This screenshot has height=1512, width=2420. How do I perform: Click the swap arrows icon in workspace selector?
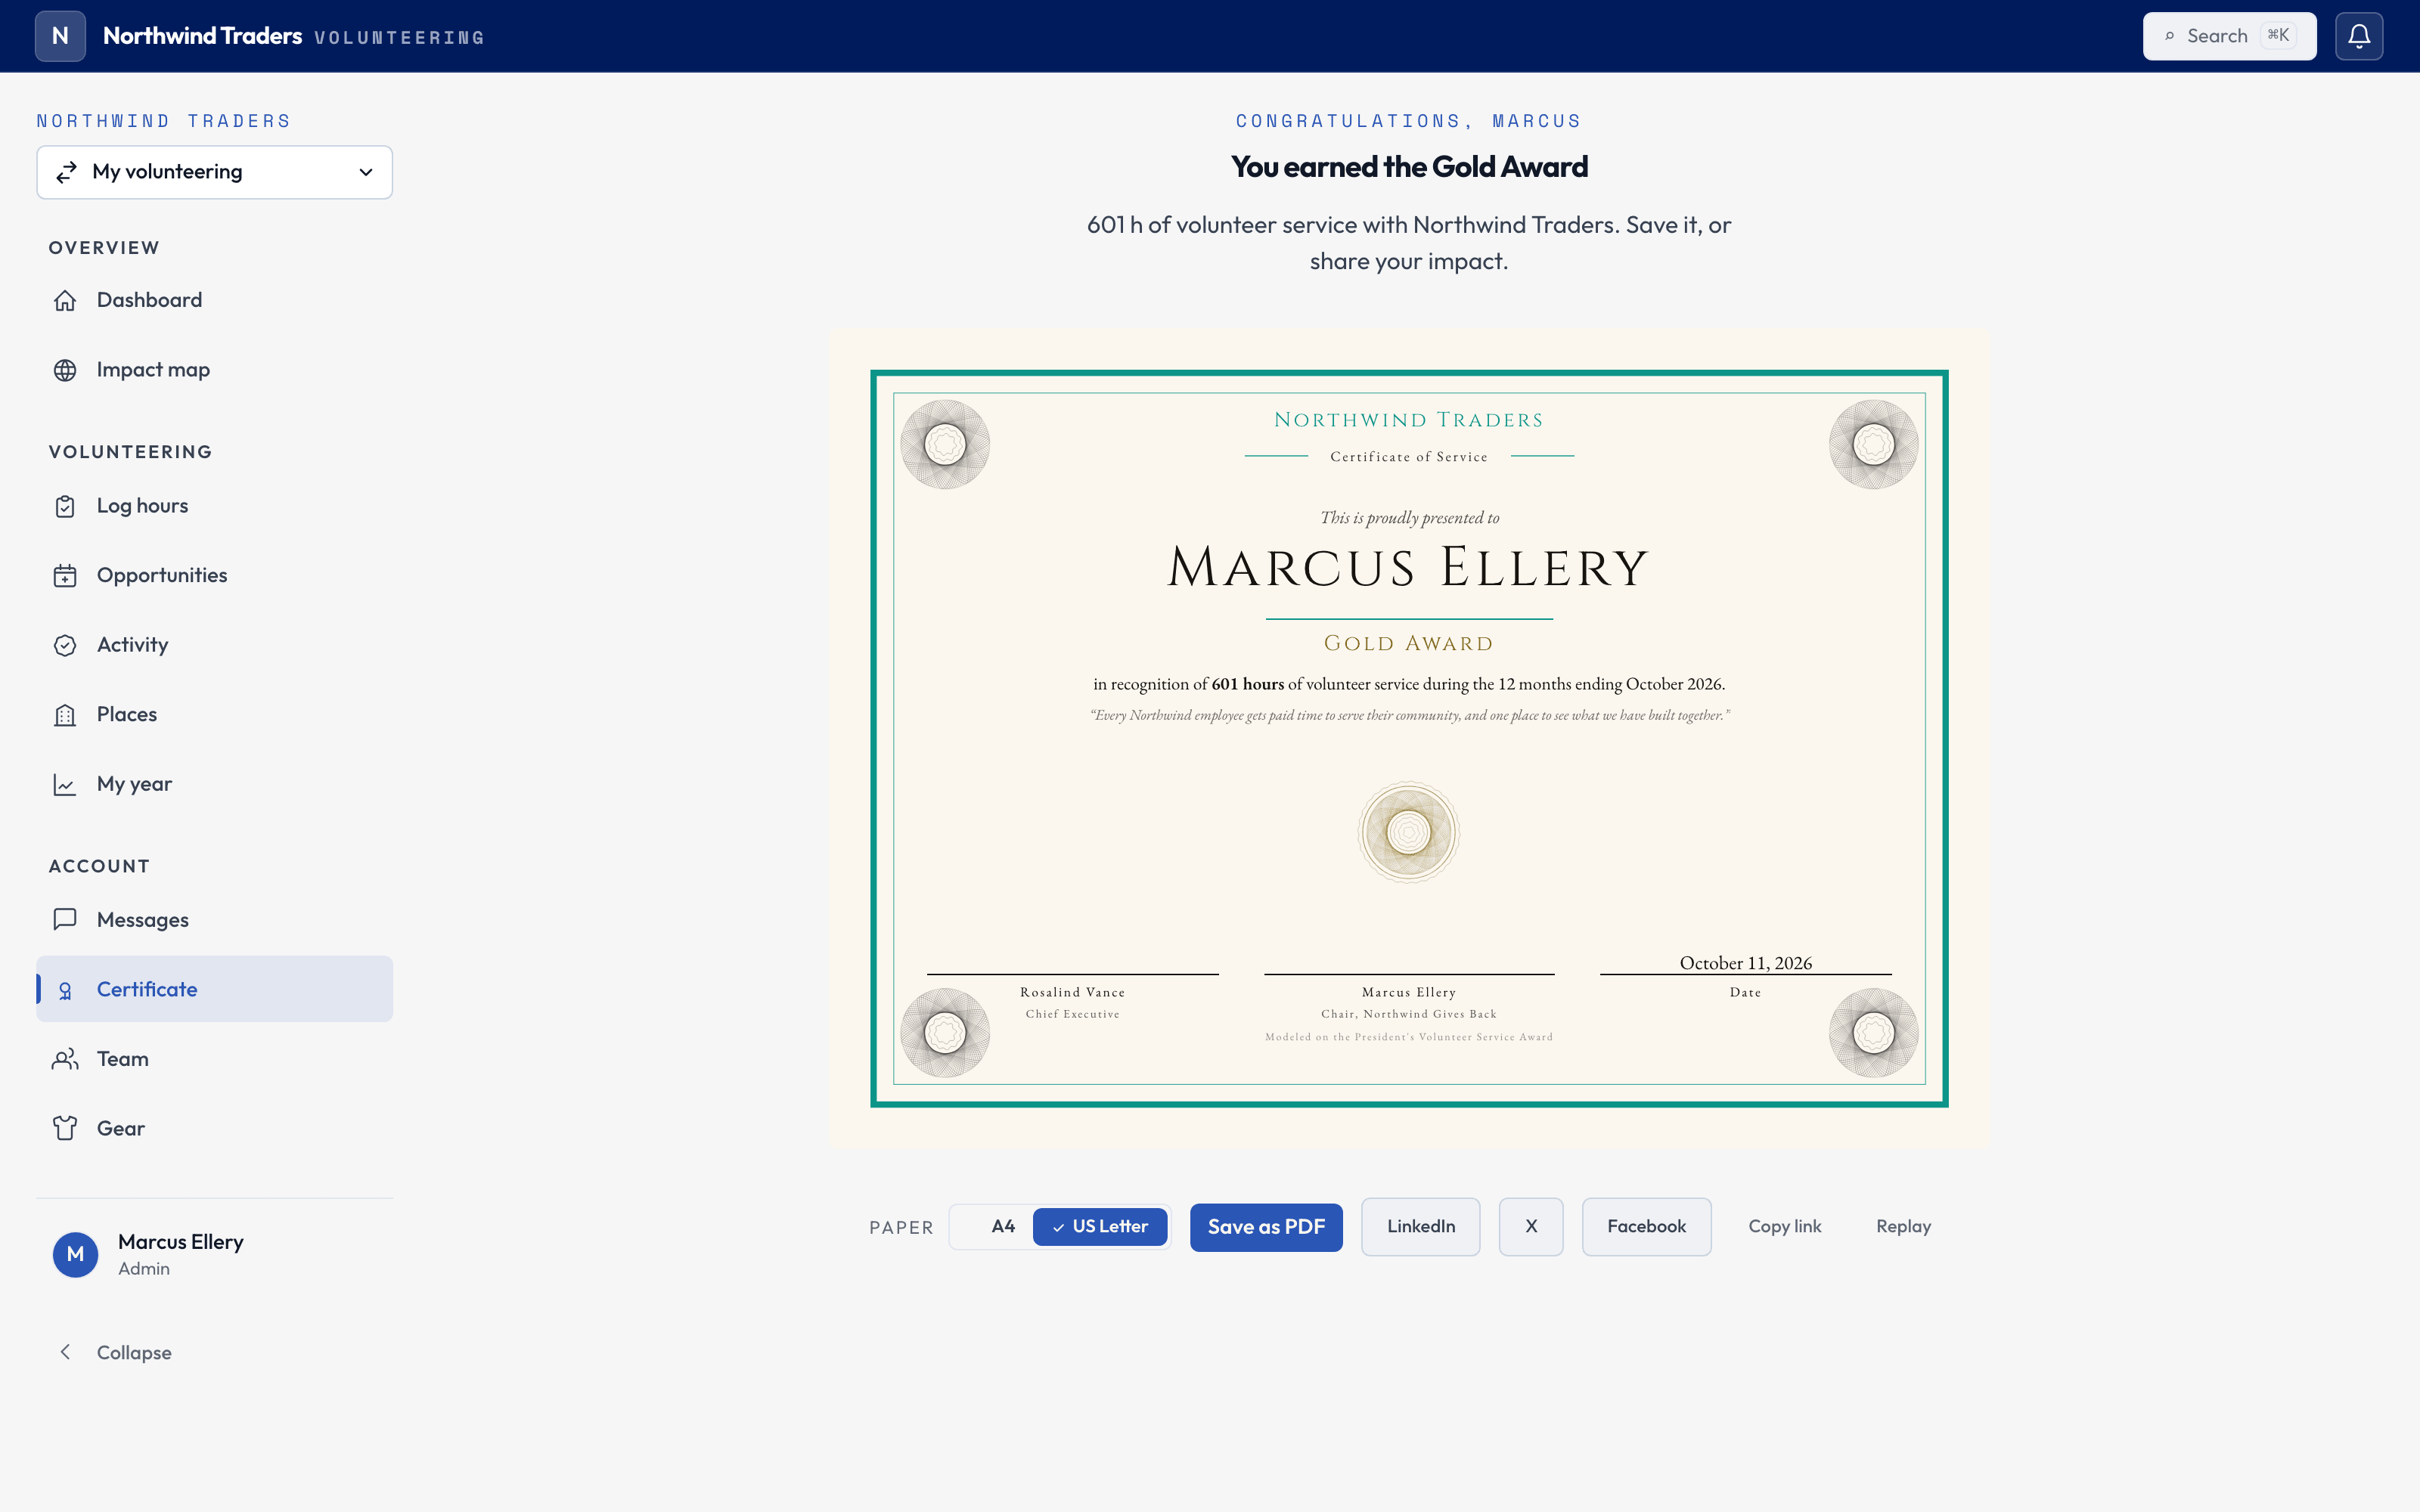tap(67, 172)
